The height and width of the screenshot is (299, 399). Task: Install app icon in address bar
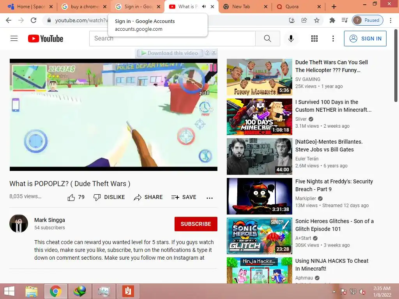pyautogui.click(x=291, y=20)
